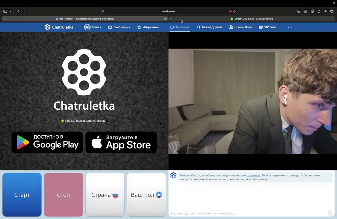Click the mail envelope toolbar icon

coord(305,11)
